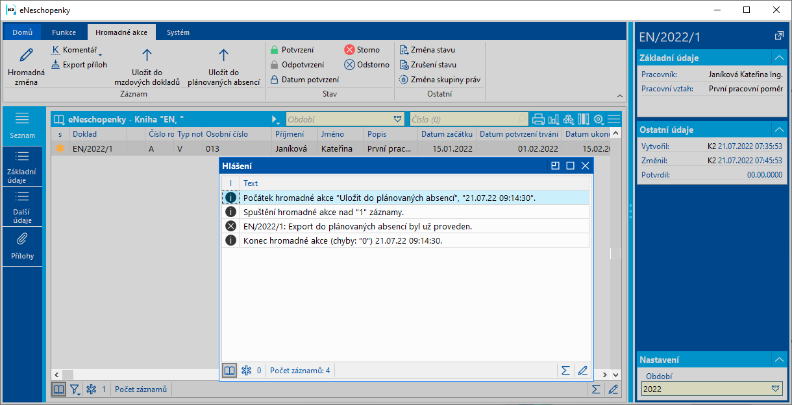Click the edit pencil in Hlášení footer
792x405 pixels.
coord(582,371)
